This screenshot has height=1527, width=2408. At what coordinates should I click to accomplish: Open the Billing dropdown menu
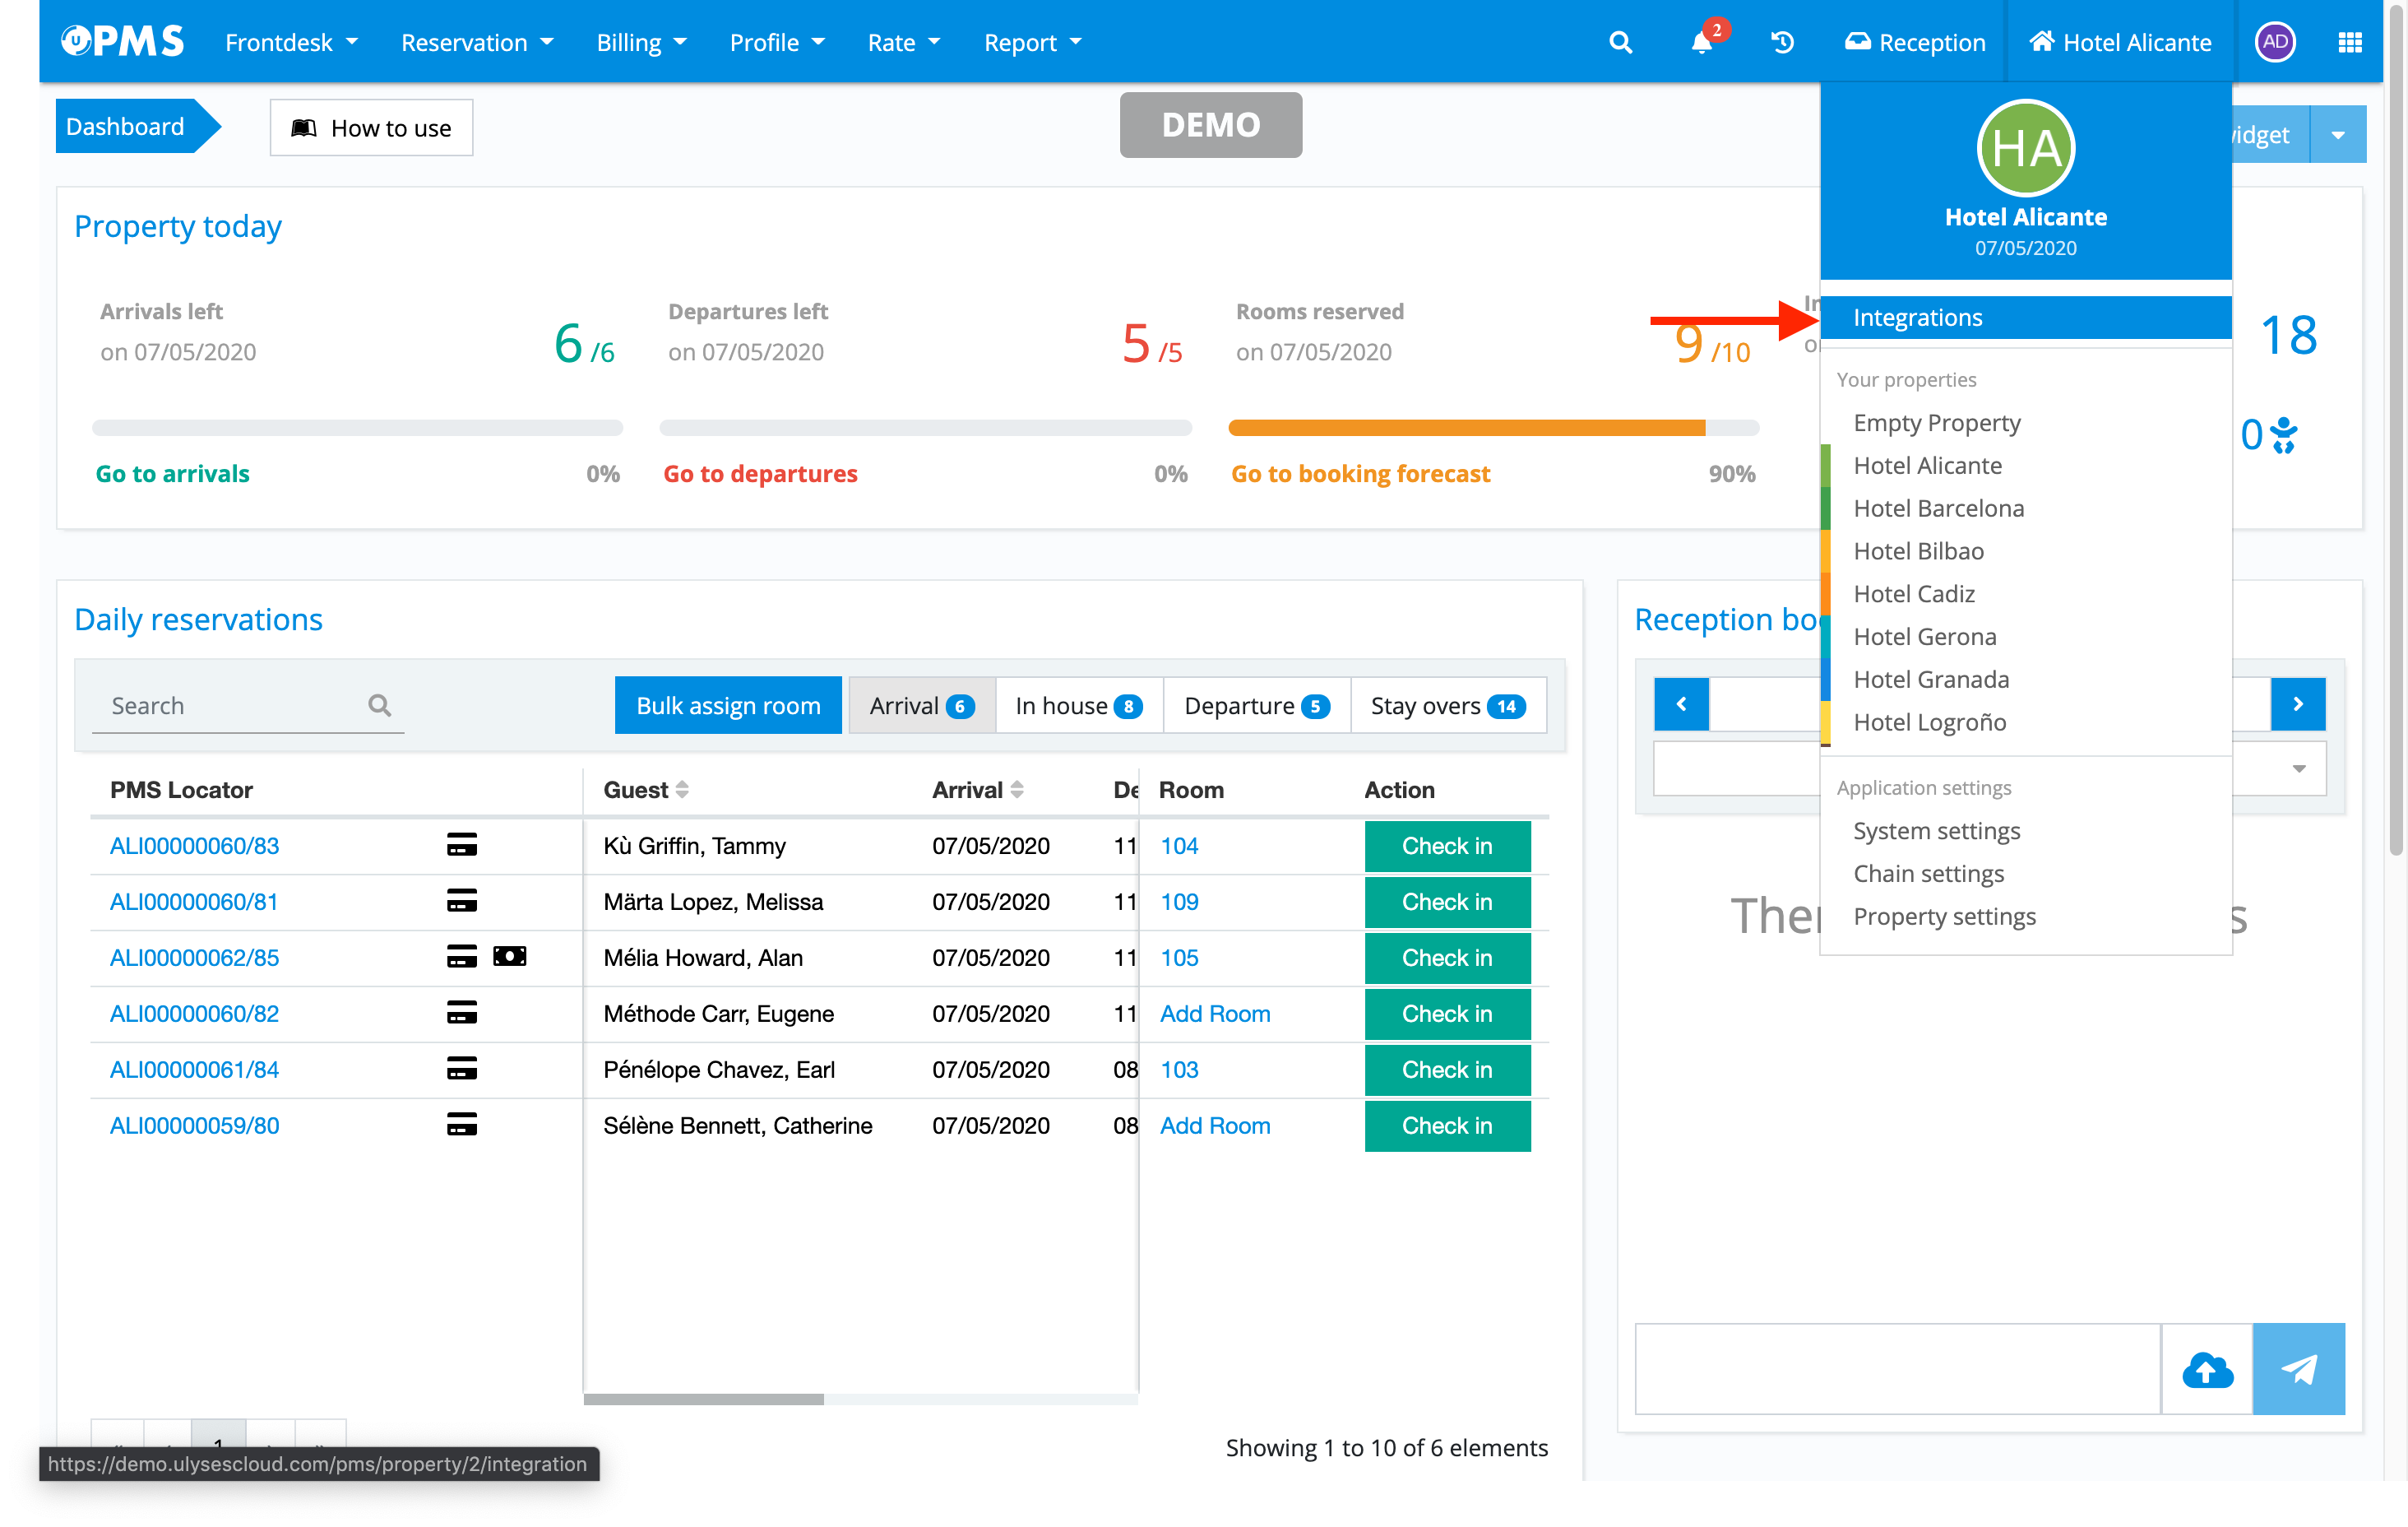click(x=641, y=42)
